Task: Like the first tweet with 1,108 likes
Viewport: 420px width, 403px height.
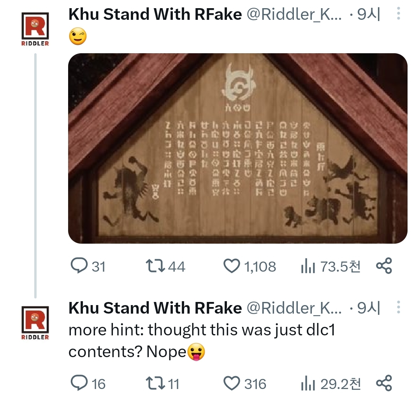Action: 250,266
